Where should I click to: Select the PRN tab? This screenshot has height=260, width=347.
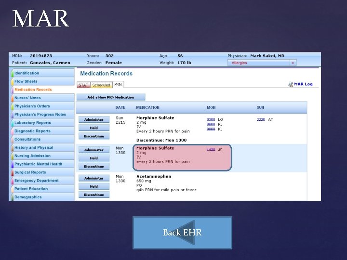point(118,84)
